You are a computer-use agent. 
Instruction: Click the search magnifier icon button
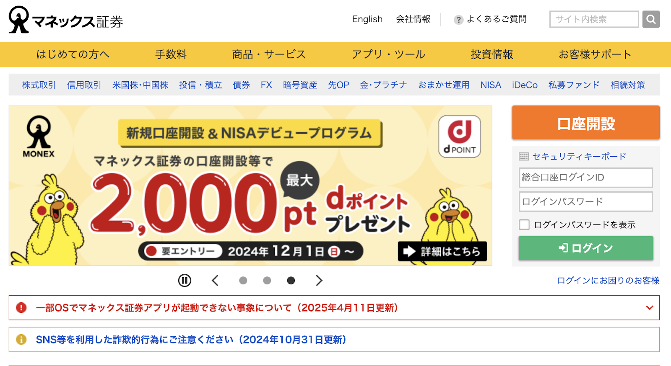(651, 19)
